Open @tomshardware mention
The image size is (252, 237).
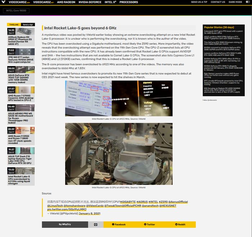(x=75, y=205)
